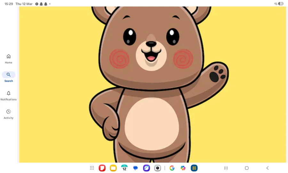Viewport: 288px width, 173px height.
Task: Open the Google app icon
Action: coord(172,168)
